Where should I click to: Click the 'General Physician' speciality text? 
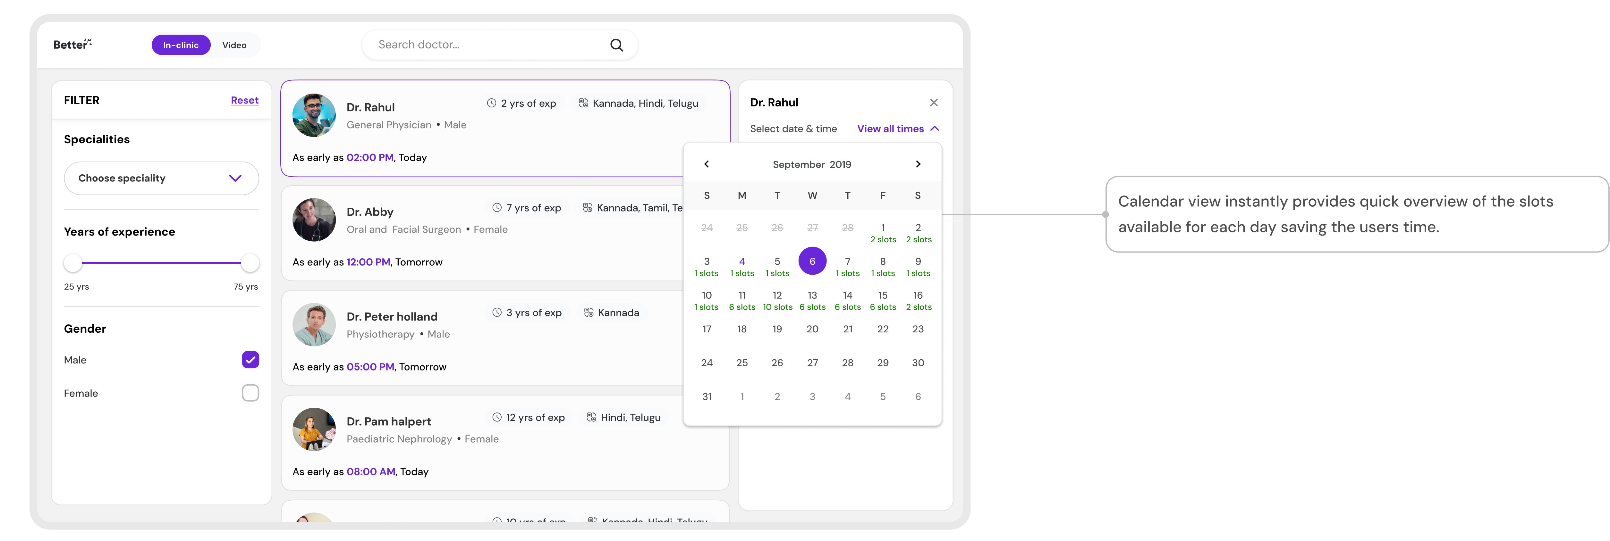pyautogui.click(x=389, y=125)
